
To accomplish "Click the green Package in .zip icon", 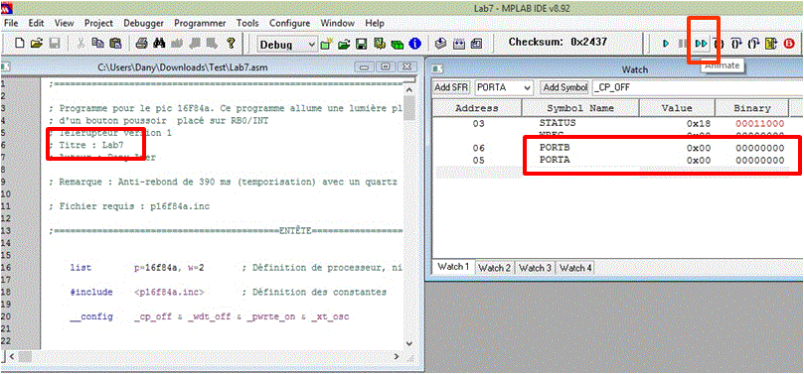I will 397,45.
